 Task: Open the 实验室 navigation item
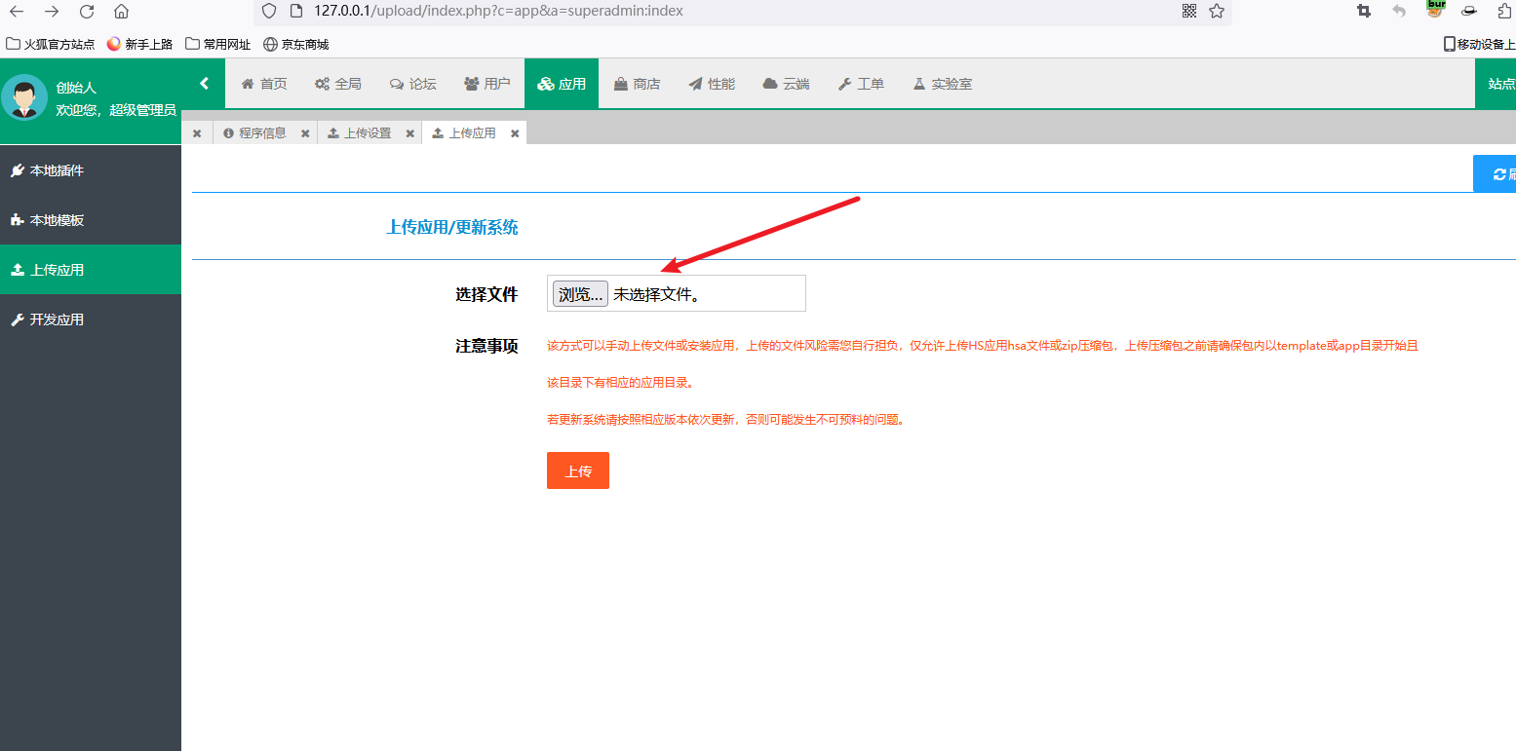[942, 84]
